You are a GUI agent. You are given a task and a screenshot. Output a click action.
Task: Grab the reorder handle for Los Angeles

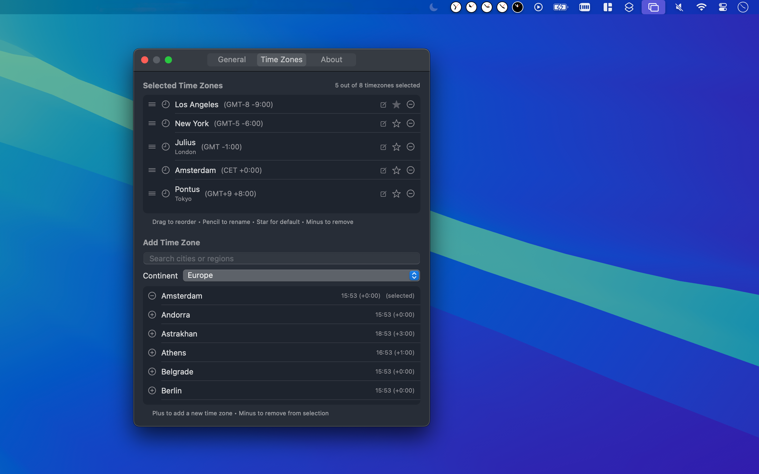[x=152, y=104]
